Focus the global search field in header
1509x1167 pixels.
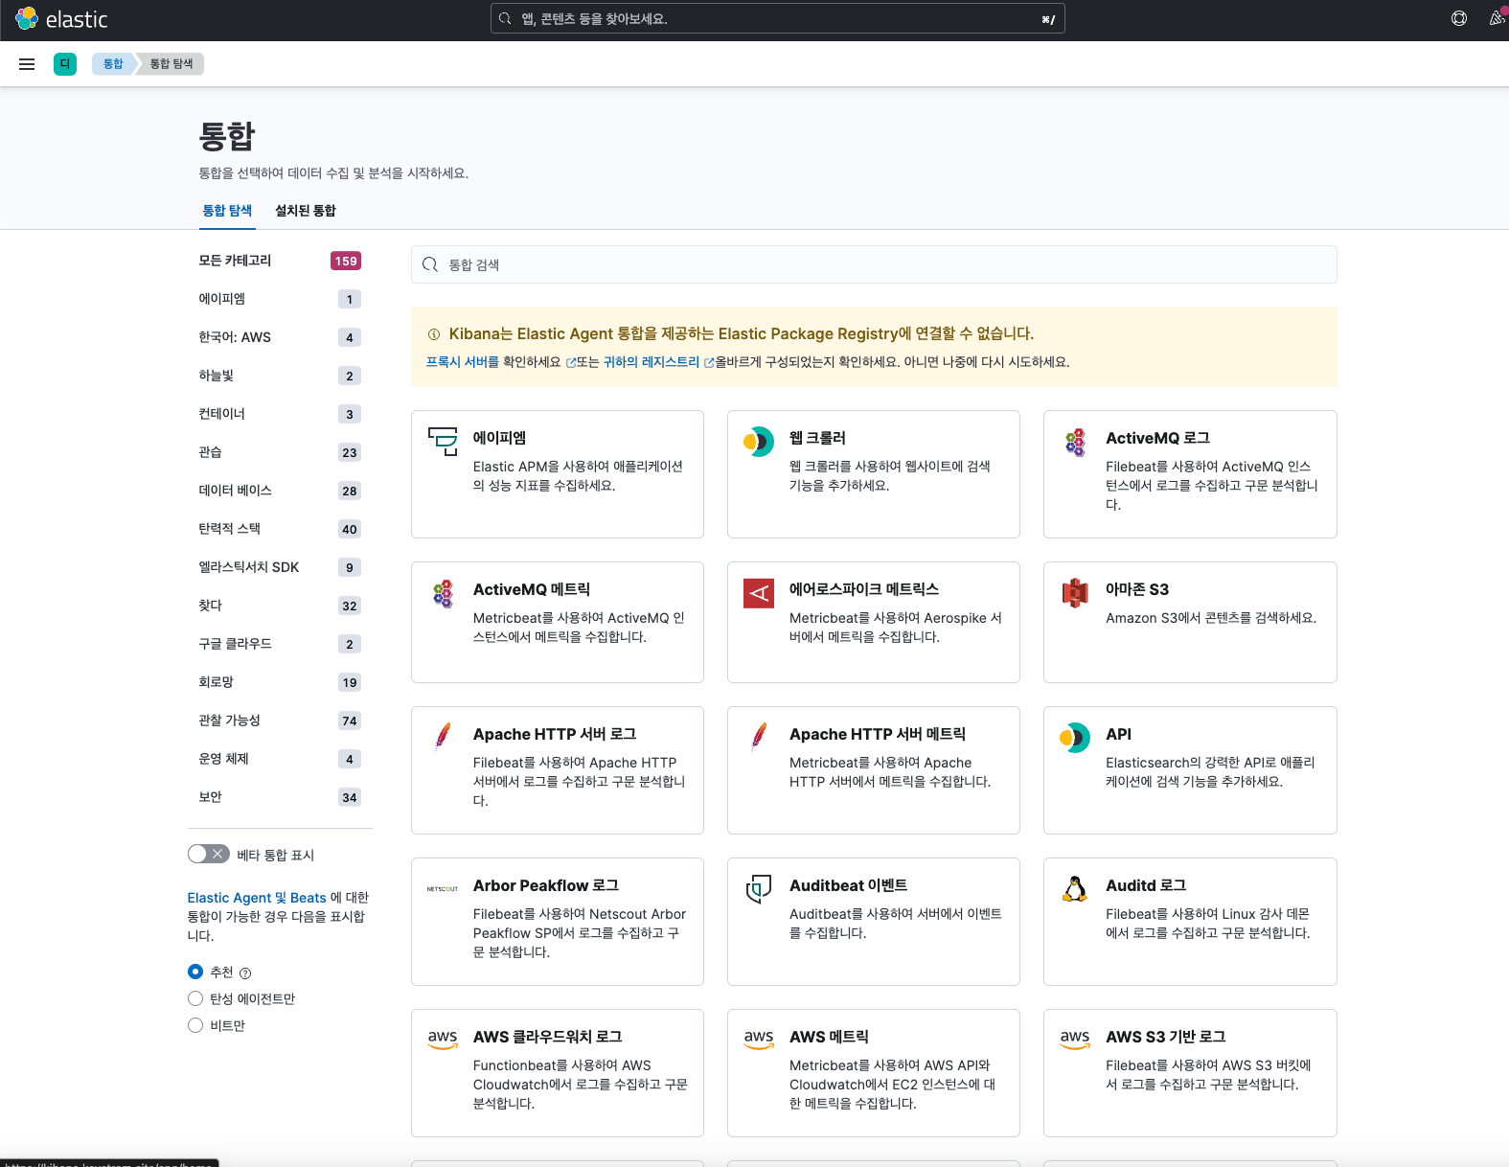click(x=777, y=18)
